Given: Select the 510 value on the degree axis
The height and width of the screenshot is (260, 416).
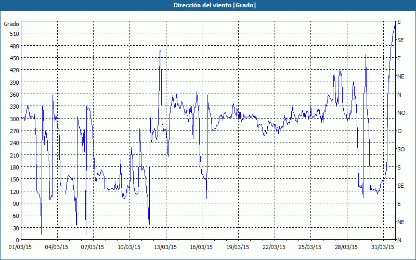Looking at the screenshot, I should 15,34.
